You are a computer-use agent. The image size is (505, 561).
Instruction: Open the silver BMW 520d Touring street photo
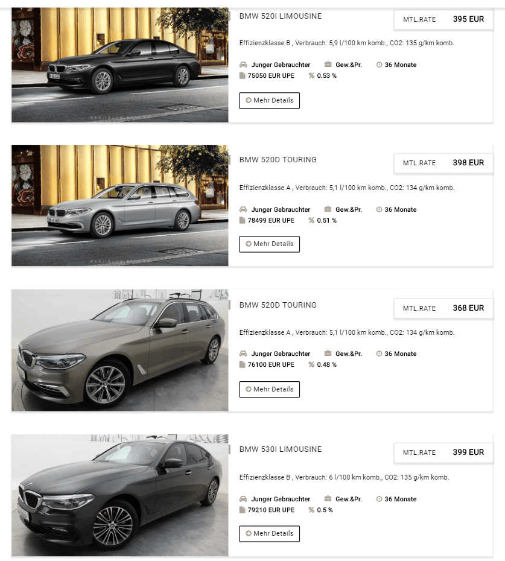[x=120, y=205]
